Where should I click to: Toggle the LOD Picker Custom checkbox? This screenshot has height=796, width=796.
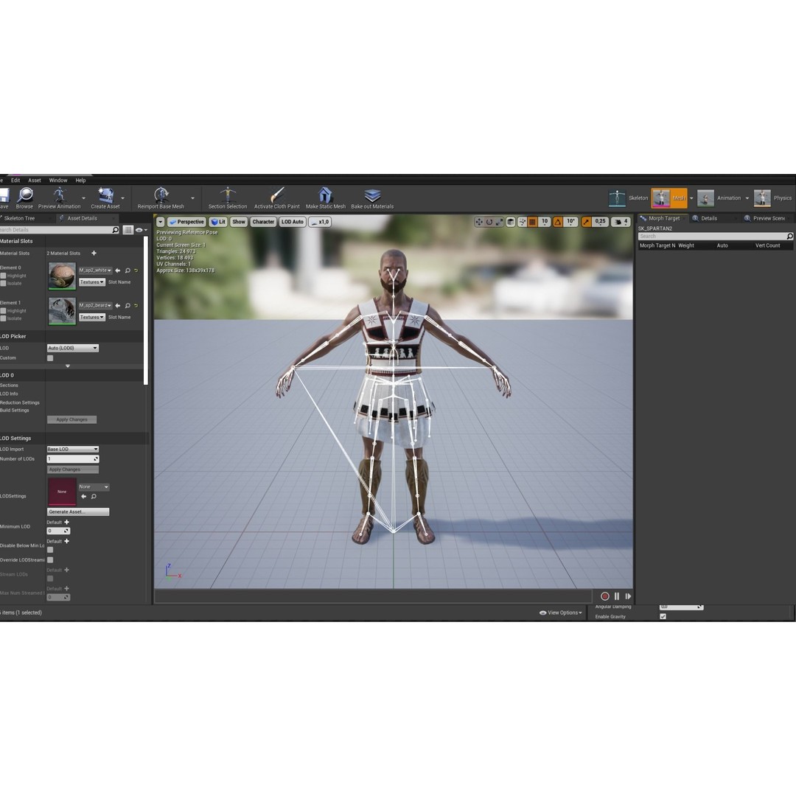click(50, 358)
